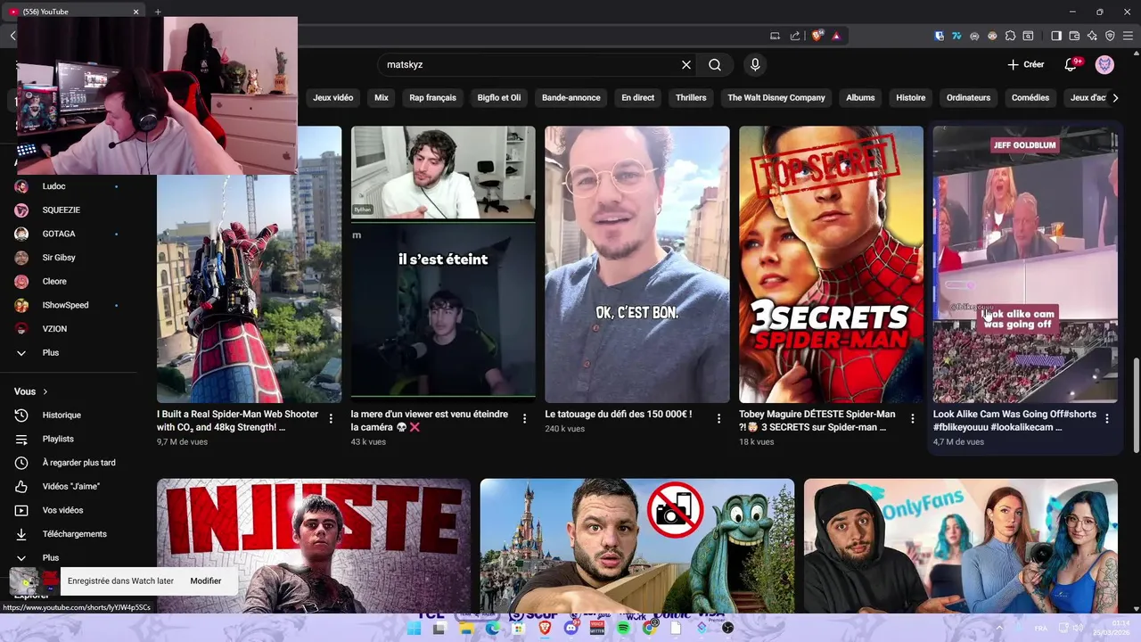Open "OK, C'EST BON" tattoo short thumbnail

(637, 265)
